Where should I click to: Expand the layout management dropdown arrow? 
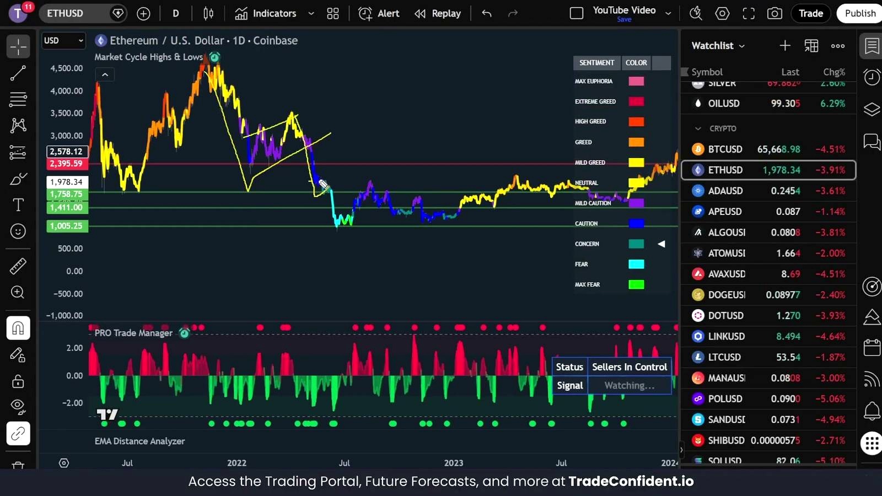[x=669, y=13]
